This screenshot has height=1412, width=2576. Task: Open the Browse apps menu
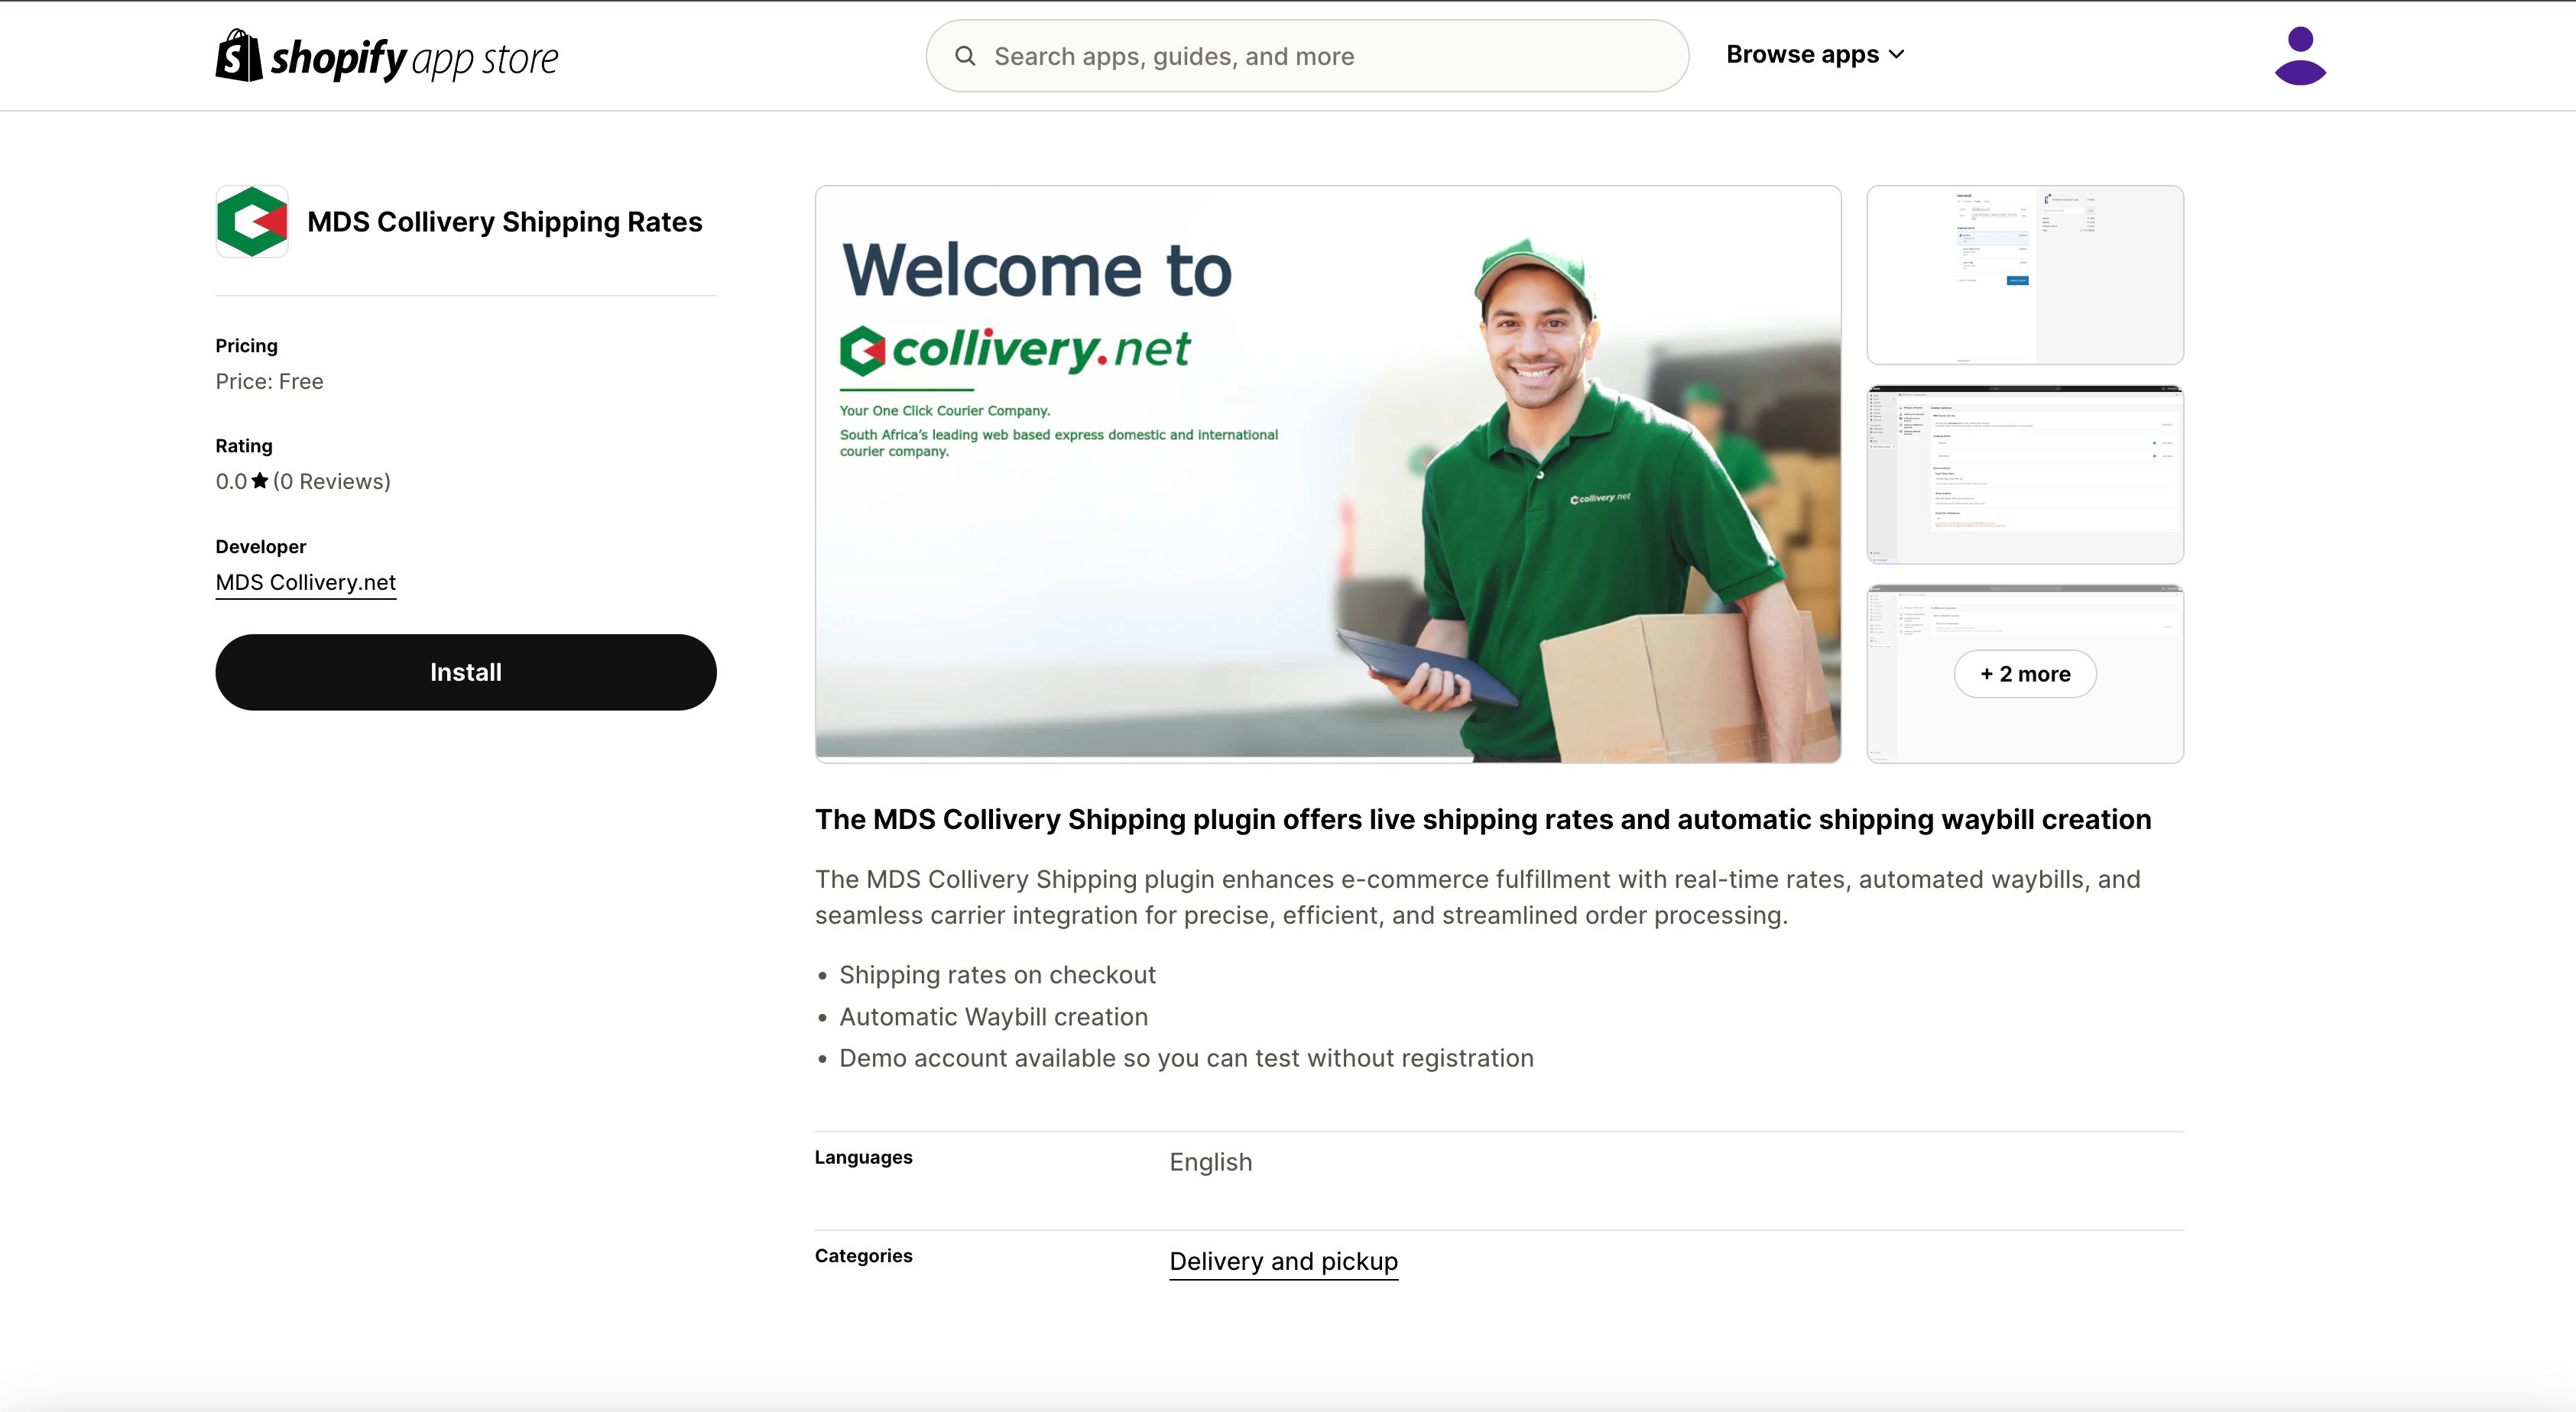[x=1802, y=55]
